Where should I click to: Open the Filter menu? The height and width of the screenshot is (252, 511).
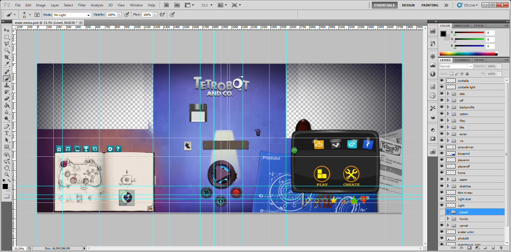82,5
